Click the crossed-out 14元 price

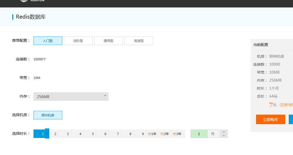click(x=273, y=96)
